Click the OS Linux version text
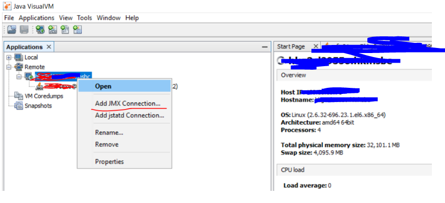This screenshot has height=203, width=445. tap(333, 115)
